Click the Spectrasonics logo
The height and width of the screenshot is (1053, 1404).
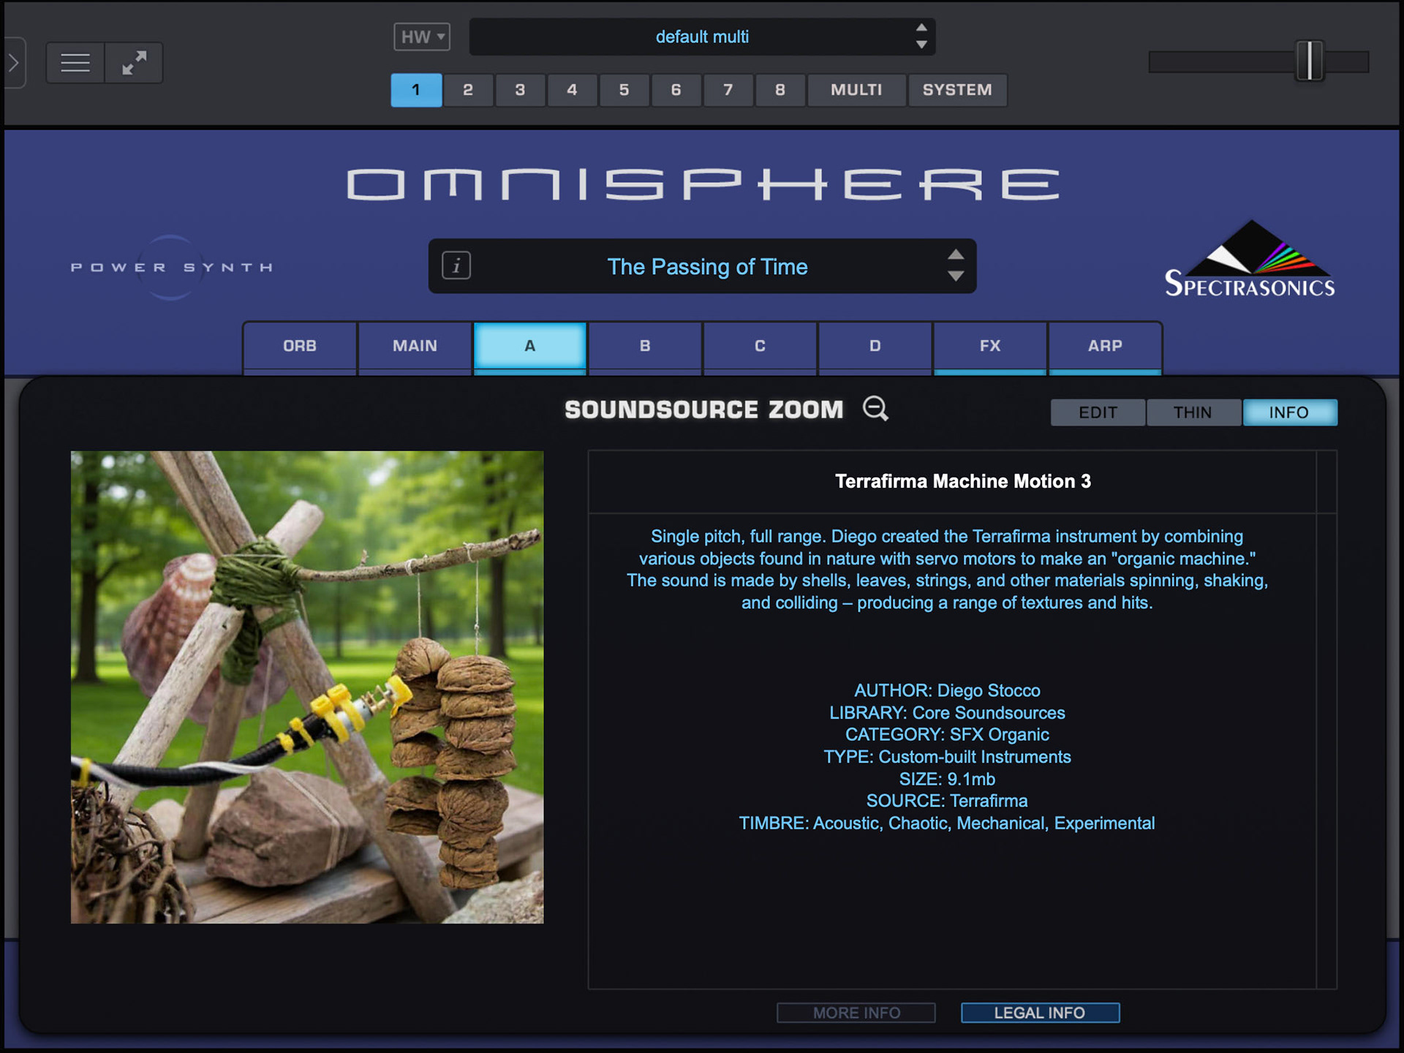point(1249,260)
